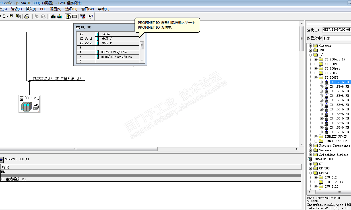Select the DP 主站系统 (1) detail row
Image resolution: width=351 pixels, height=210 pixels.
coord(150,179)
